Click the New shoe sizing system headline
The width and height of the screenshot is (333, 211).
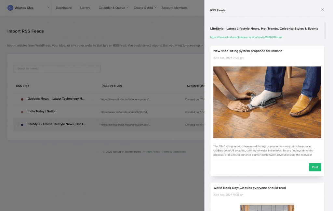(247, 51)
